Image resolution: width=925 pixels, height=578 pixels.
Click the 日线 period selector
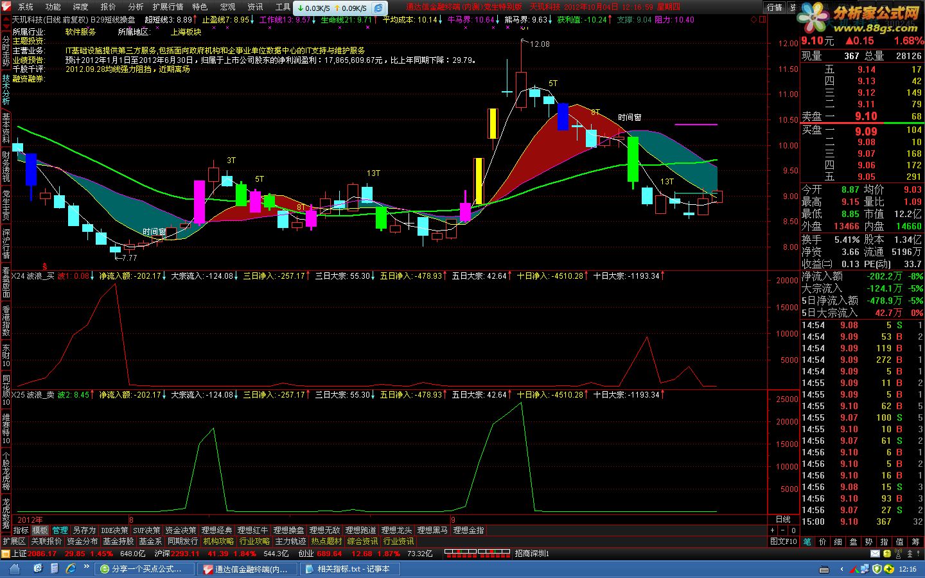coord(783,520)
